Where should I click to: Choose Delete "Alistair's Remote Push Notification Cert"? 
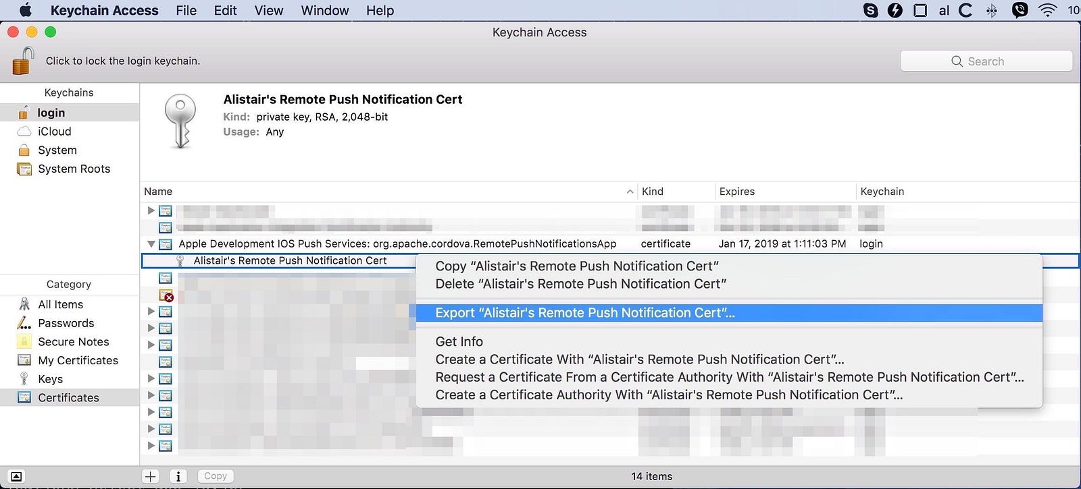pyautogui.click(x=729, y=284)
